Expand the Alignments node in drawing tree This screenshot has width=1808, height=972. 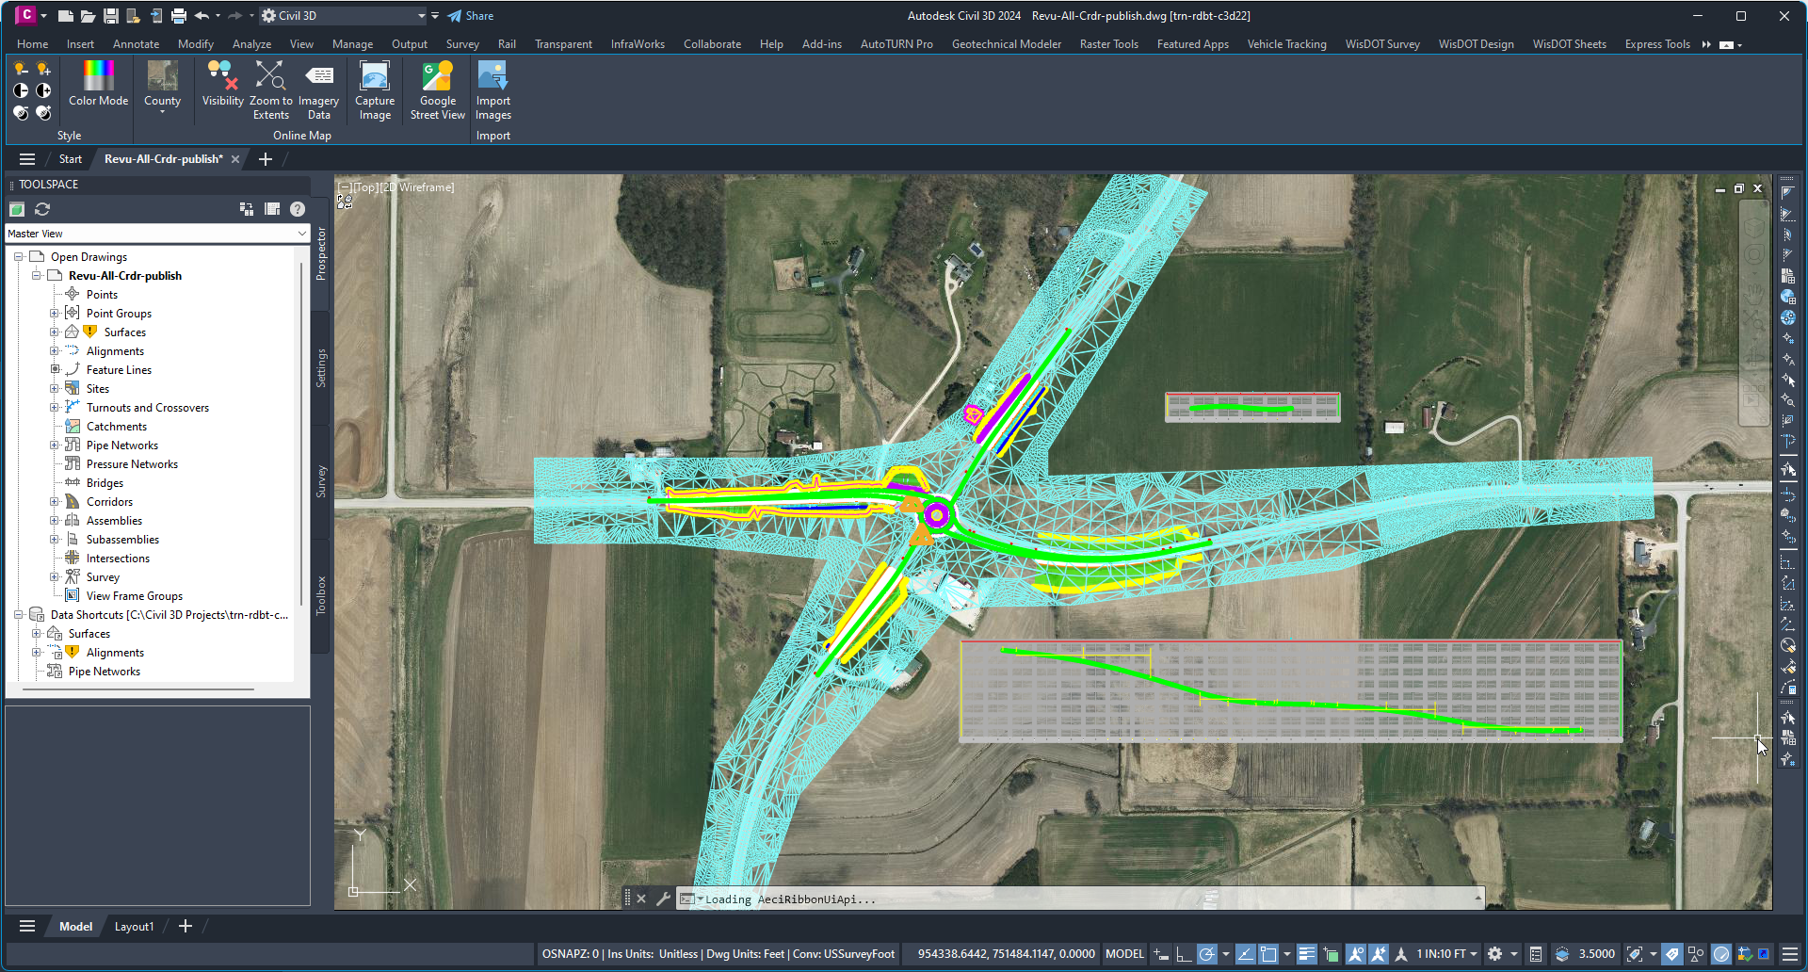tap(54, 351)
